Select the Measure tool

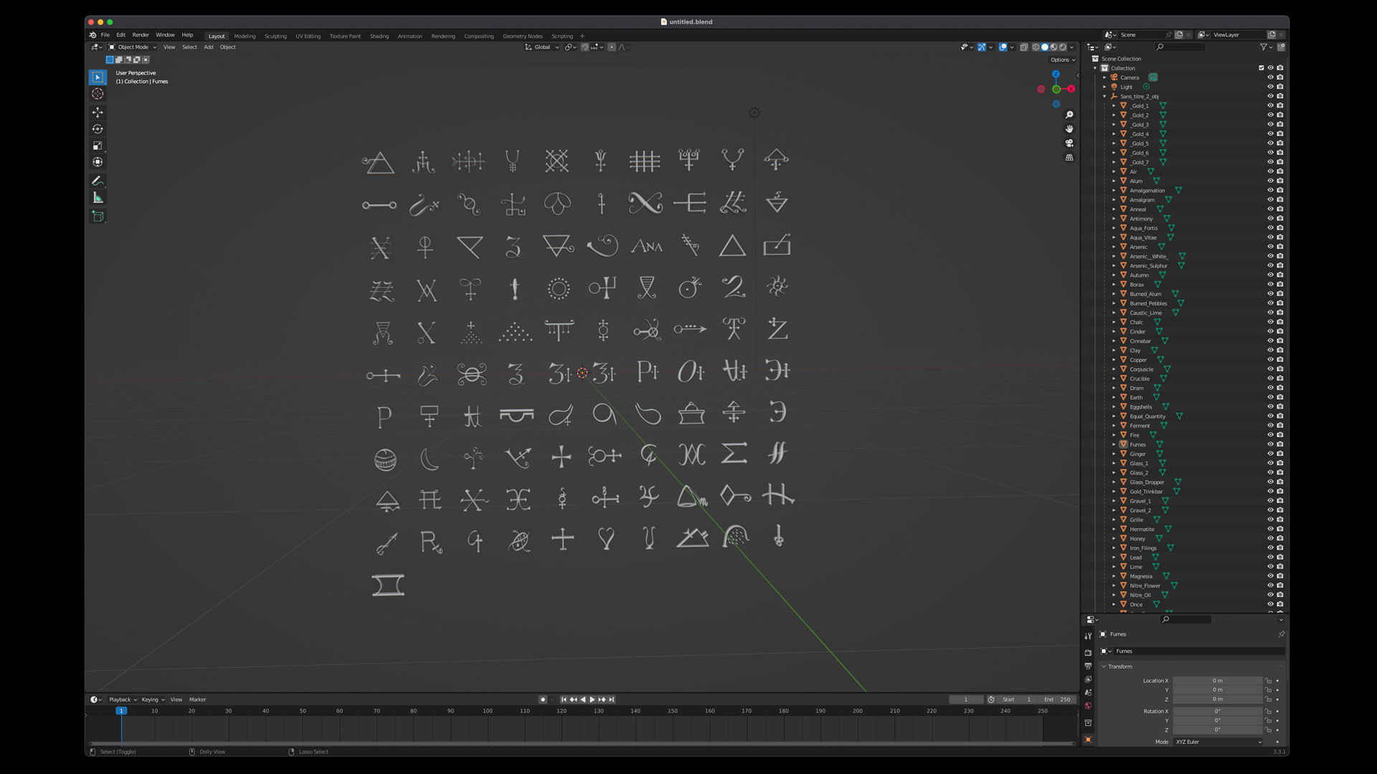98,198
